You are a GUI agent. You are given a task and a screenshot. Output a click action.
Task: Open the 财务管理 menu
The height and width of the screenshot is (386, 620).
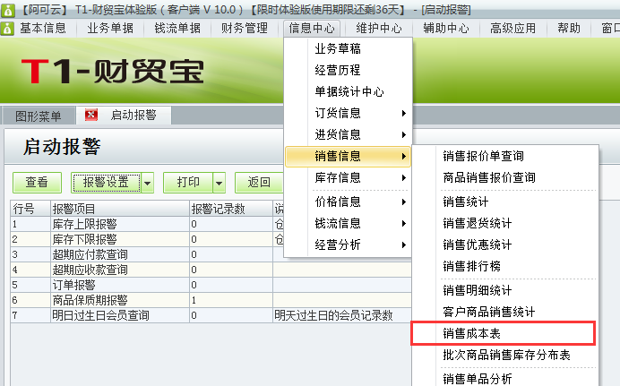[245, 29]
